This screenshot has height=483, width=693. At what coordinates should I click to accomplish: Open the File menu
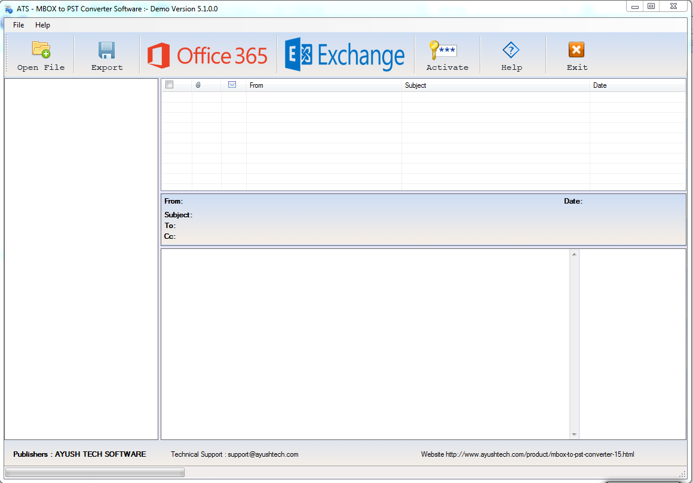point(19,25)
